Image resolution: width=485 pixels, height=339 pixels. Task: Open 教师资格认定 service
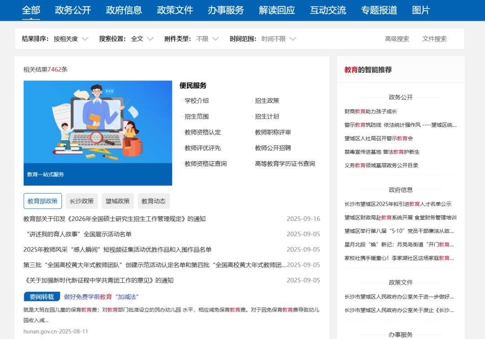203,132
